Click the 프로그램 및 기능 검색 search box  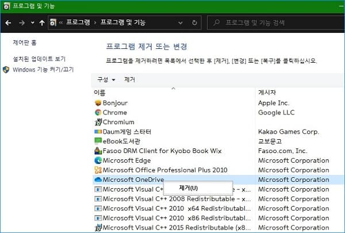(275, 22)
